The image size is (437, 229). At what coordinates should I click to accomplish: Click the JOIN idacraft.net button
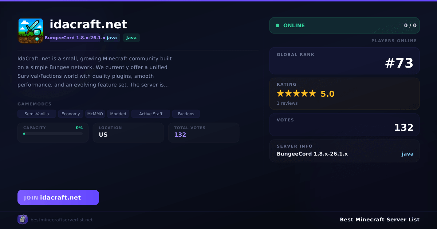(58, 197)
